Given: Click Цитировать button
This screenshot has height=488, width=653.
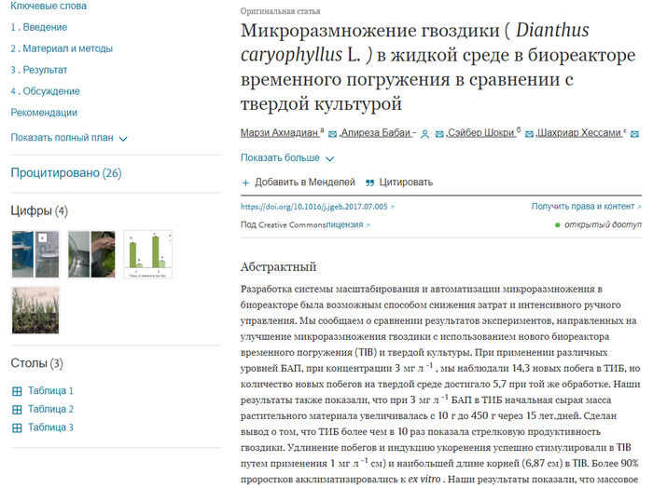Looking at the screenshot, I should (x=399, y=182).
